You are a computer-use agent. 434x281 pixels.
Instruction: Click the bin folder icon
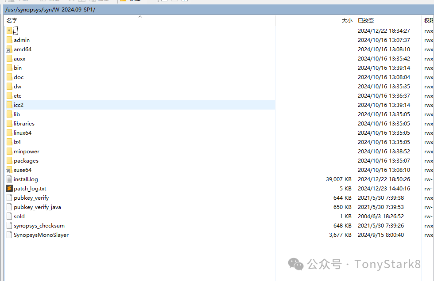(x=9, y=68)
